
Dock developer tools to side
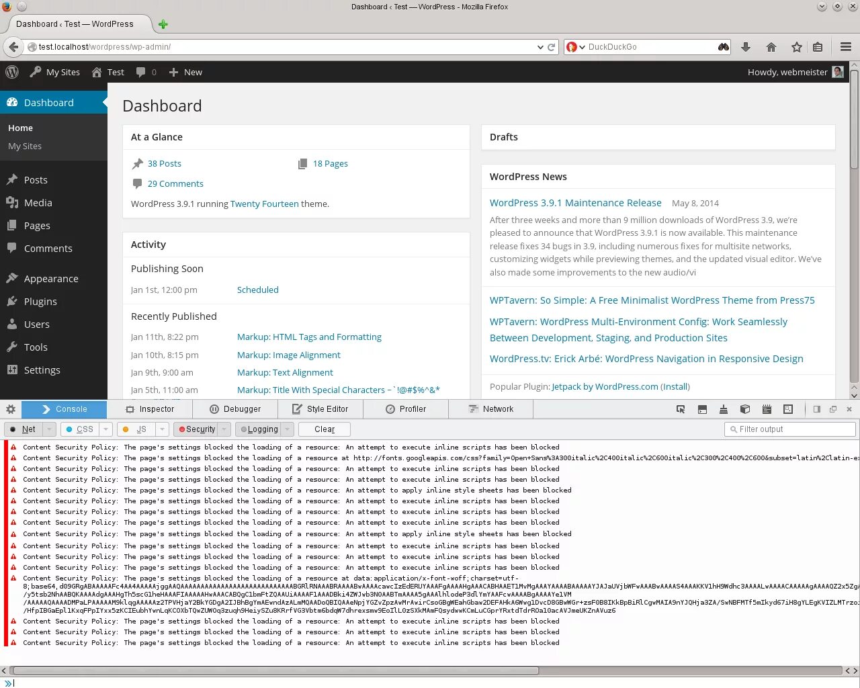817,409
